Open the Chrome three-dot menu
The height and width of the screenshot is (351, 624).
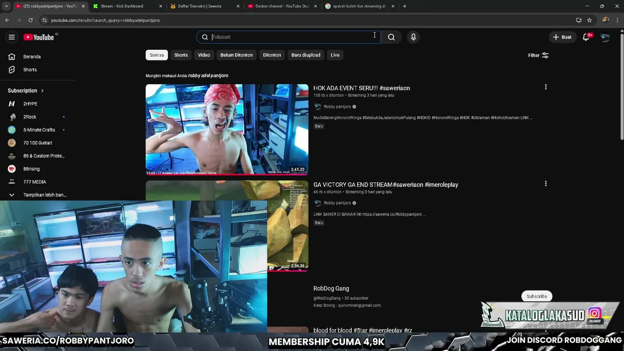[x=617, y=20]
